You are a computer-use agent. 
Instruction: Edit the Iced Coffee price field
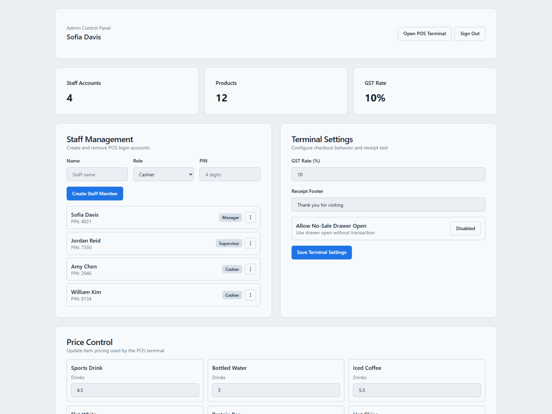point(417,390)
